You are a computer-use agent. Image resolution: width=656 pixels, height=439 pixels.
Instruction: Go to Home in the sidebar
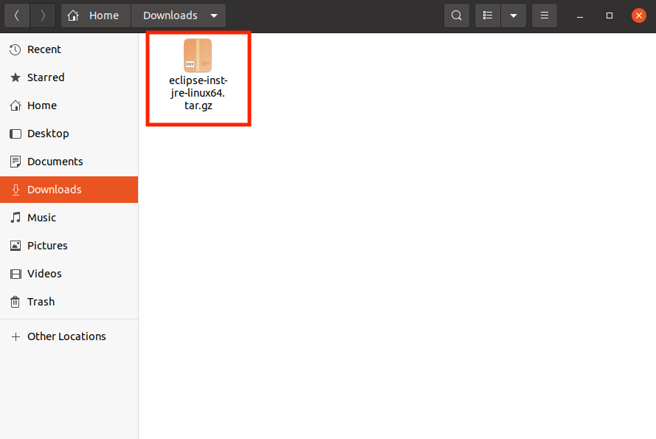click(69, 106)
